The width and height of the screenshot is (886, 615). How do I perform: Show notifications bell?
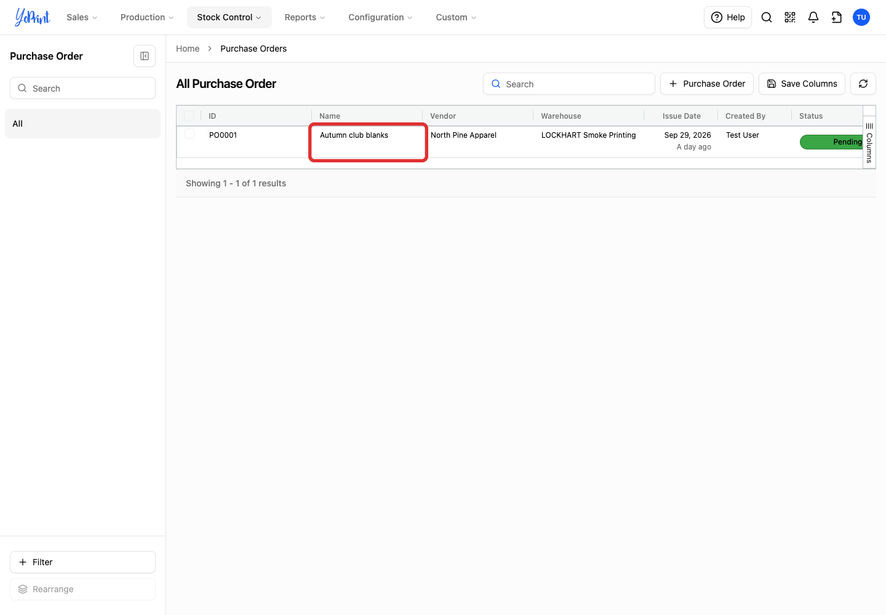click(x=813, y=17)
